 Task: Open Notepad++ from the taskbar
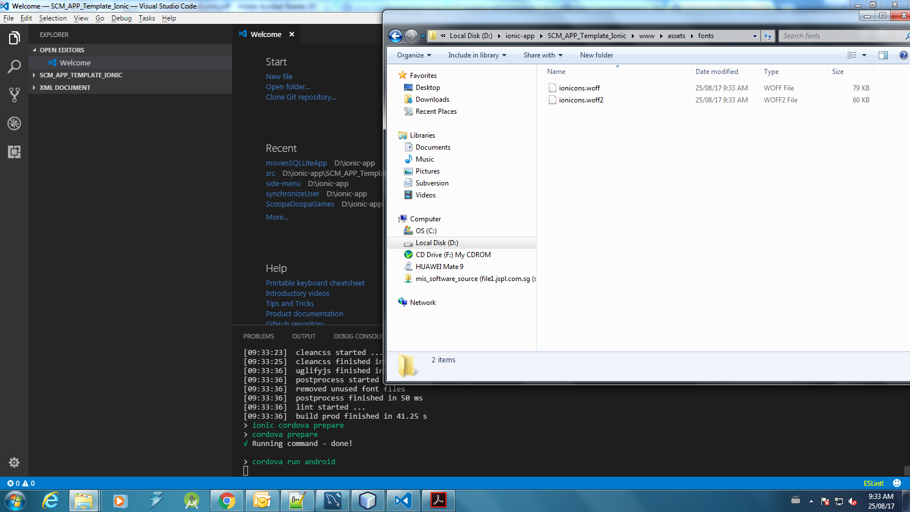pos(297,501)
